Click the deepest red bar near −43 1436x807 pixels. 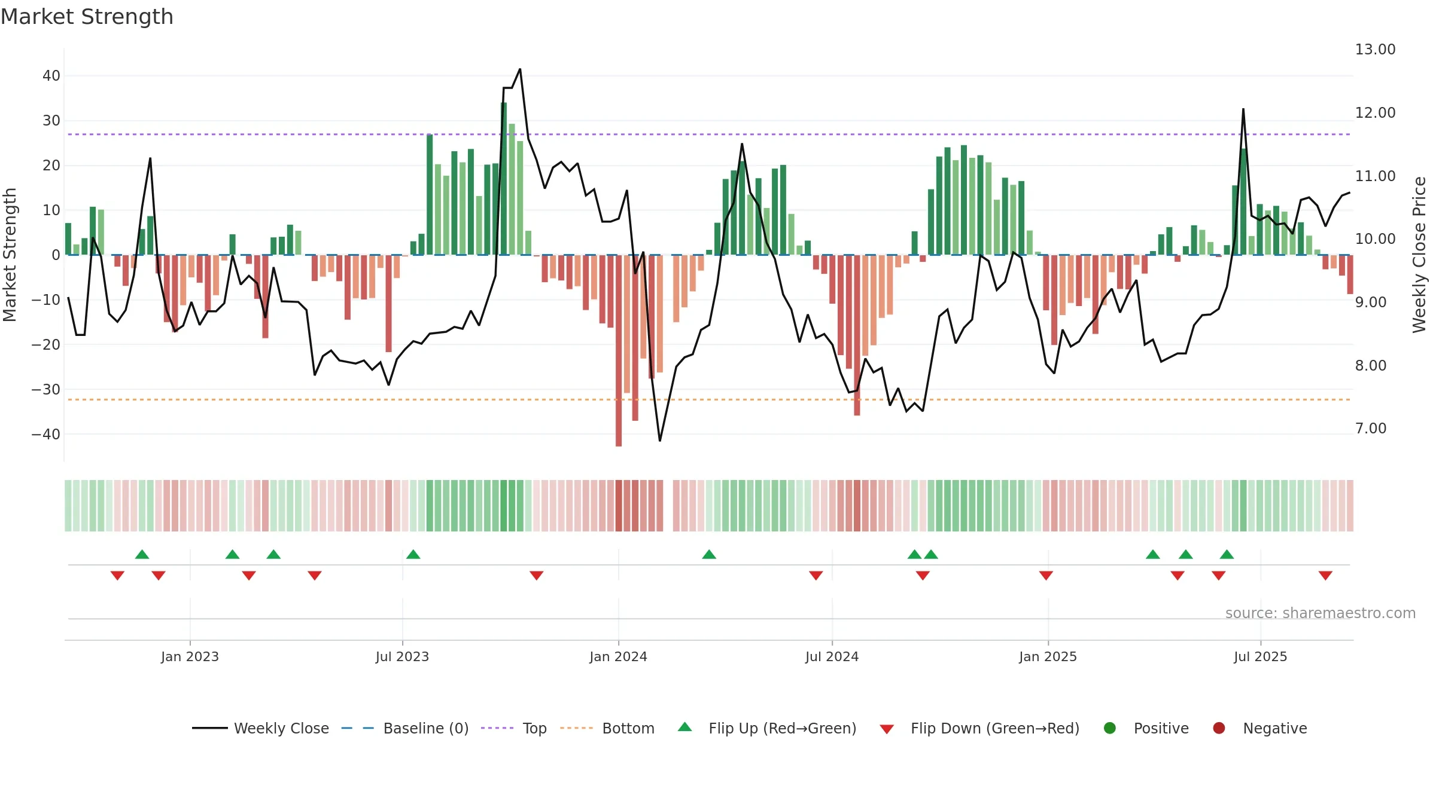(x=619, y=351)
